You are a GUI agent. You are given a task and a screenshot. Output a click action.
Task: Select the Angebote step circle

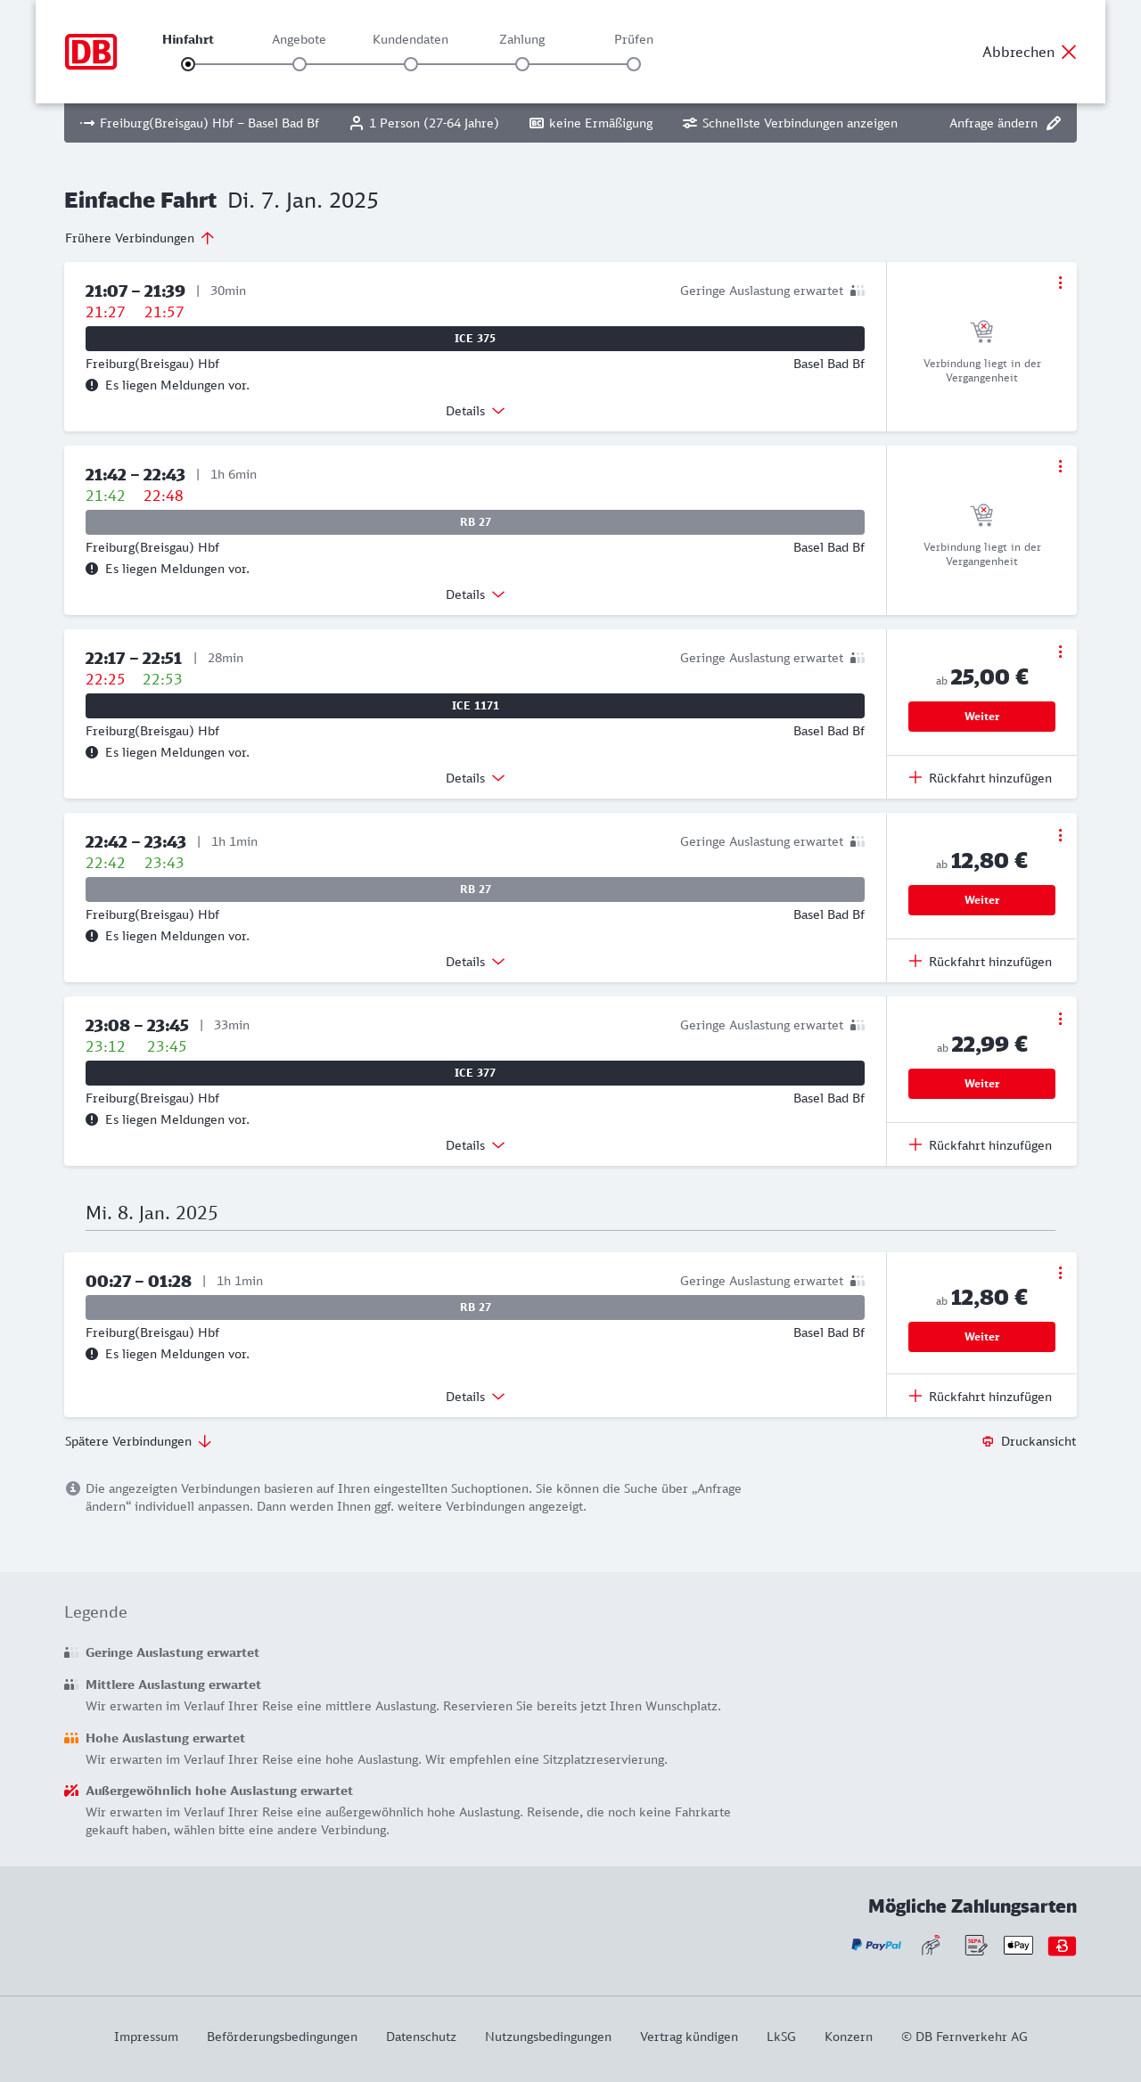pyautogui.click(x=300, y=64)
